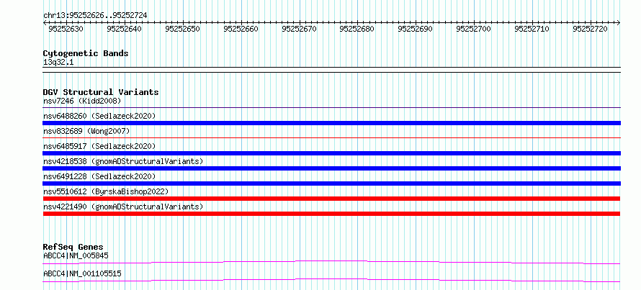Click ruler position 95252630

pyautogui.click(x=66, y=29)
